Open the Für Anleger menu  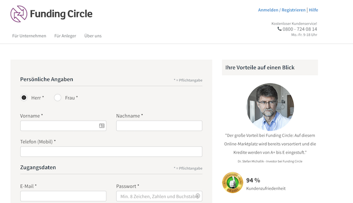coord(65,36)
